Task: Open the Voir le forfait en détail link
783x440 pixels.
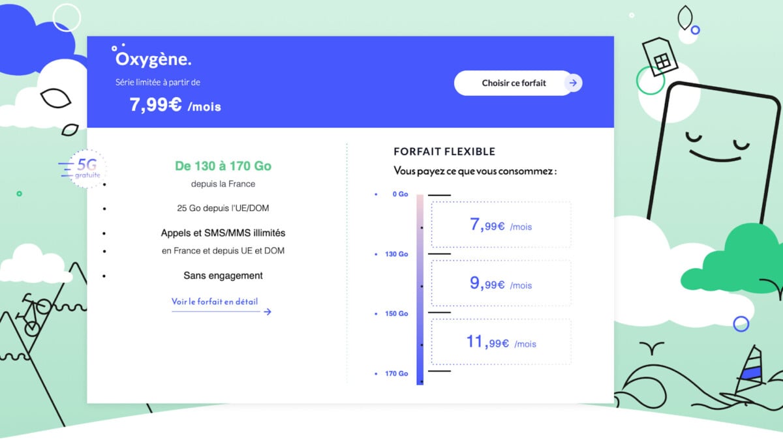Action: pos(215,302)
